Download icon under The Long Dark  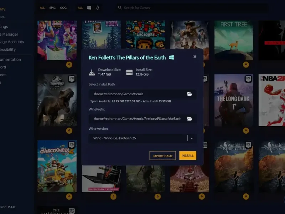[x=246, y=131]
